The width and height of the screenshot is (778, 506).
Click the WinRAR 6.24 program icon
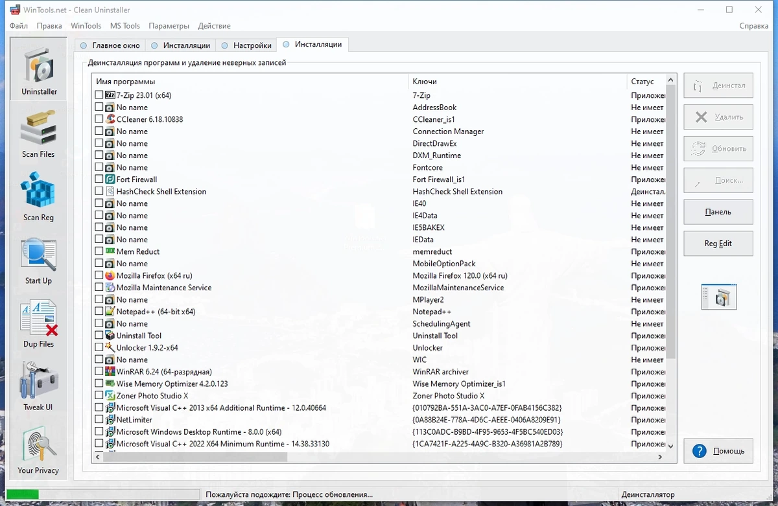(110, 372)
